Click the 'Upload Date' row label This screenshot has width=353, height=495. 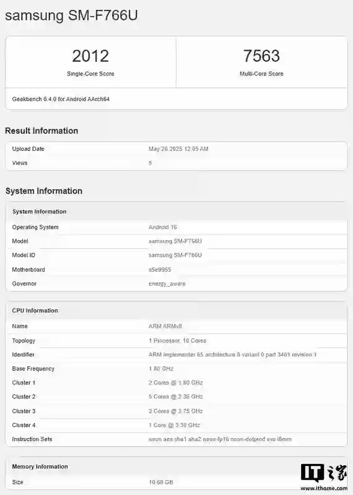pyautogui.click(x=28, y=149)
